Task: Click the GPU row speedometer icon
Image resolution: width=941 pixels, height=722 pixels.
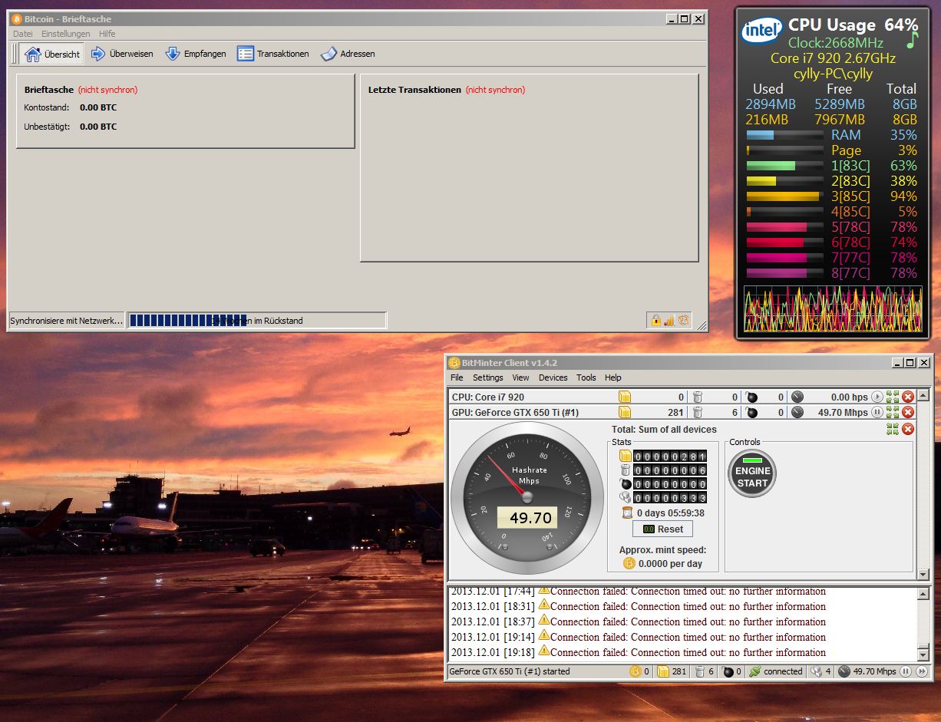Action: point(797,412)
